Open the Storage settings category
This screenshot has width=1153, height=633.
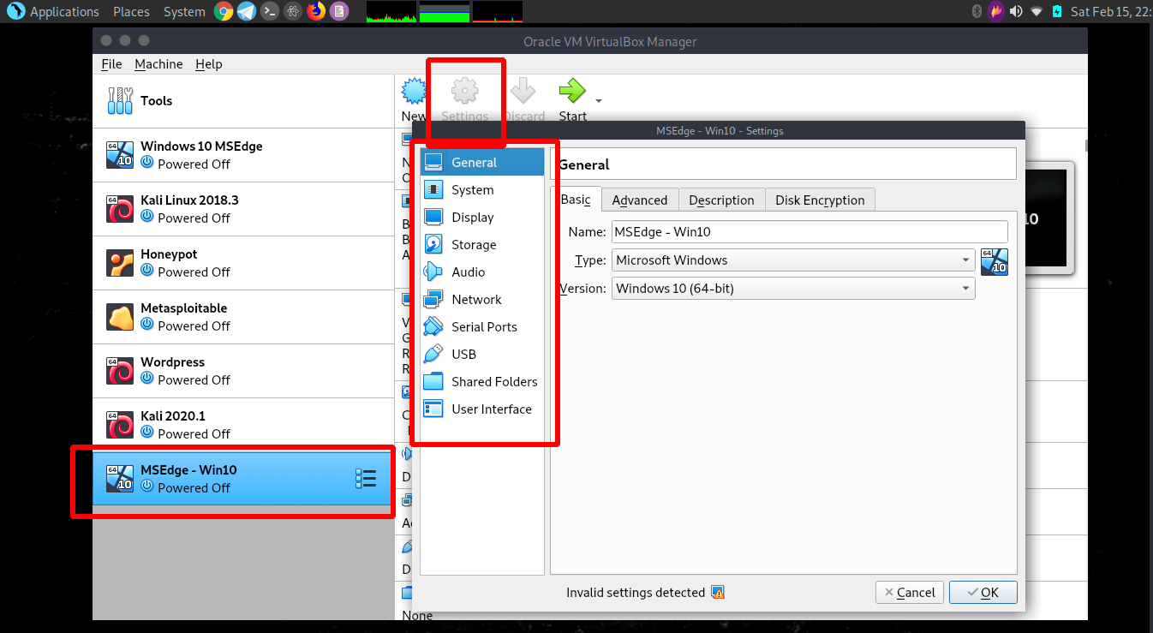[x=482, y=244]
